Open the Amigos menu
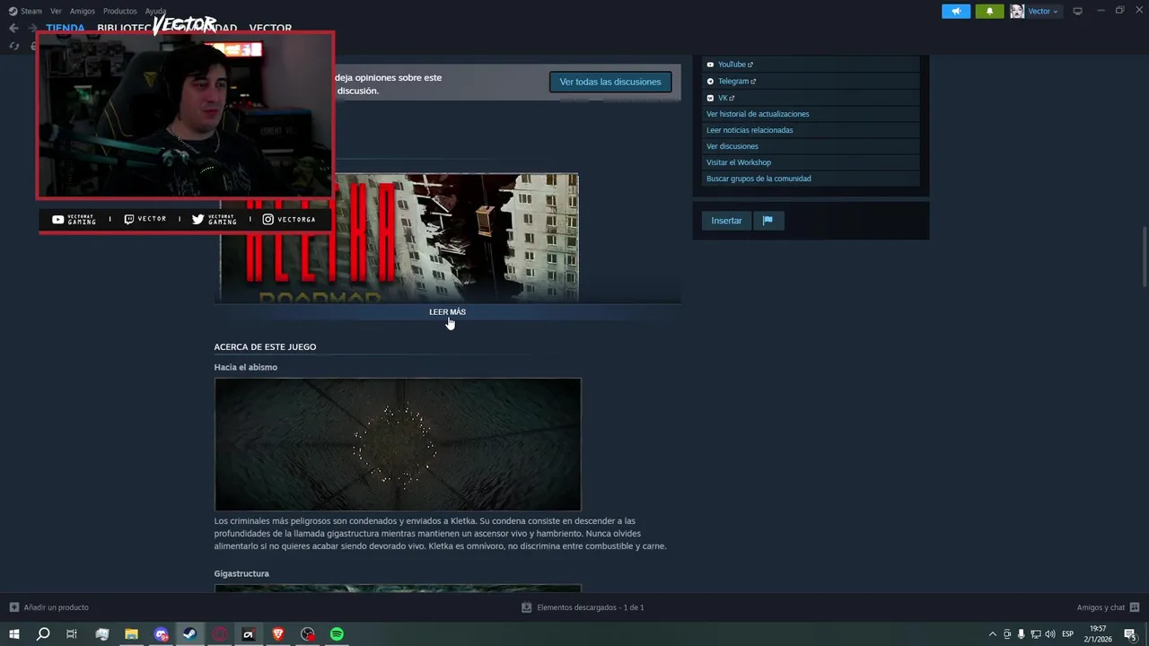Viewport: 1149px width, 646px height. pyautogui.click(x=82, y=11)
